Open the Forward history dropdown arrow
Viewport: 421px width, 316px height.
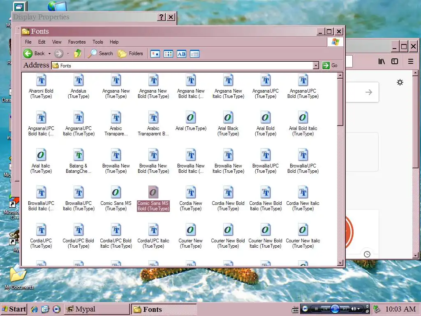pos(68,54)
